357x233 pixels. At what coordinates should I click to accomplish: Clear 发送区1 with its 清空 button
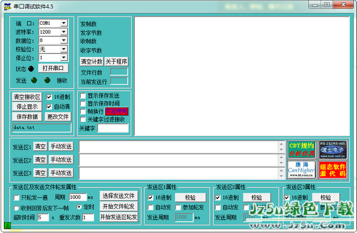click(40, 146)
